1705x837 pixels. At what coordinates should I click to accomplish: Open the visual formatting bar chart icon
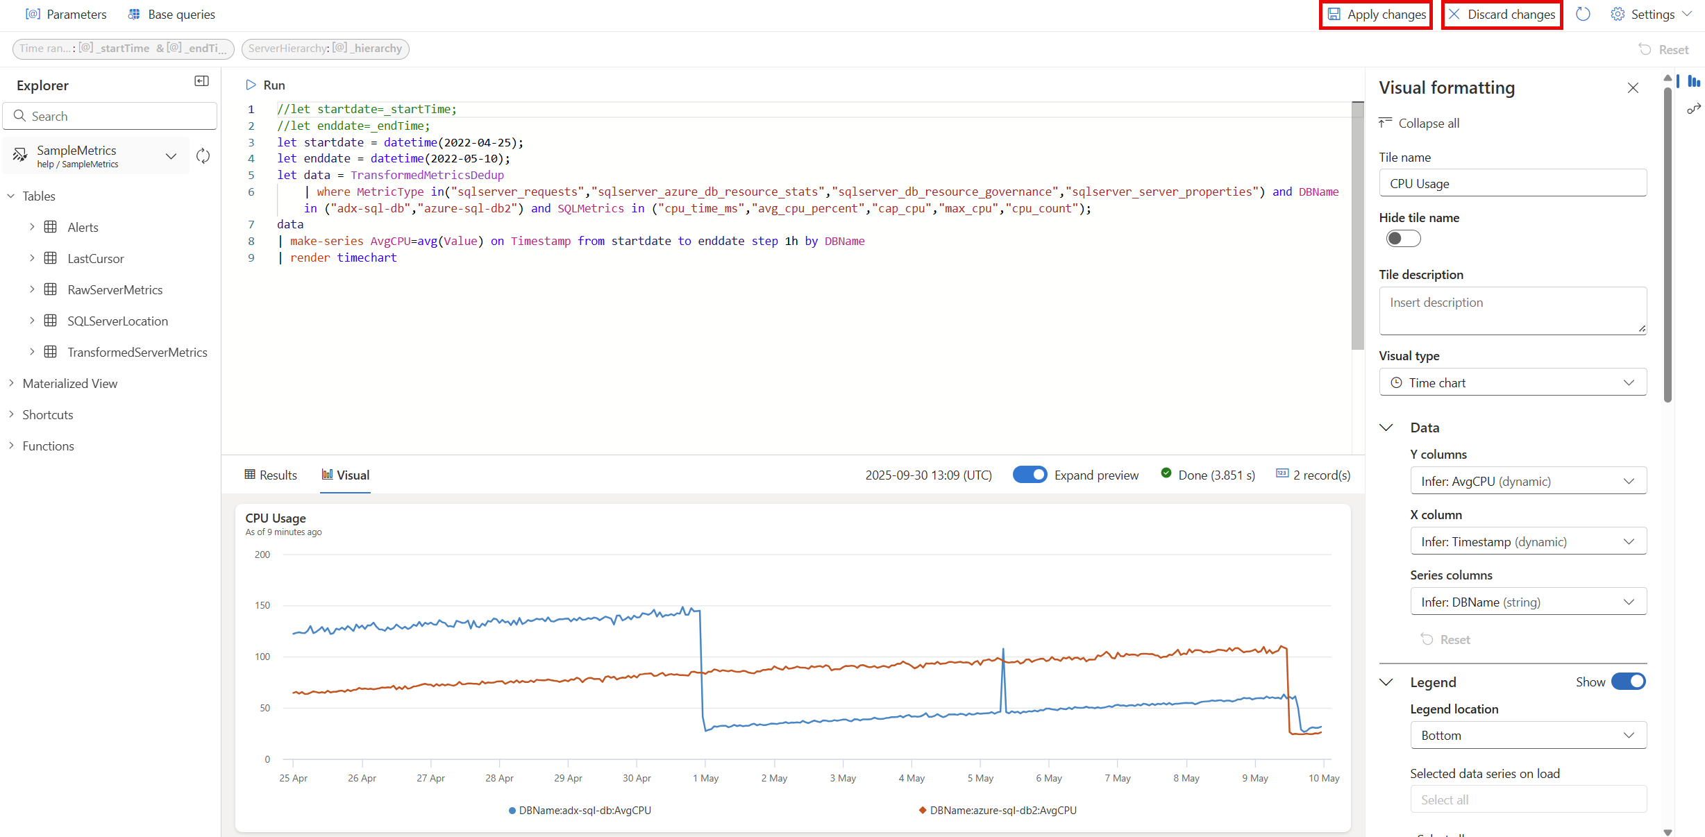point(1693,81)
